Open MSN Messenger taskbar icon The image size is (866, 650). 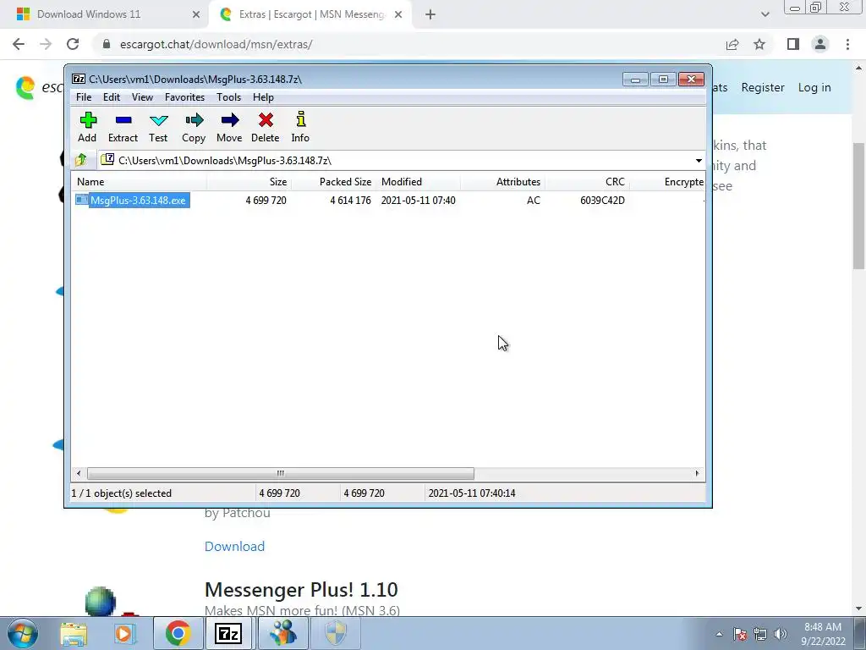point(282,633)
